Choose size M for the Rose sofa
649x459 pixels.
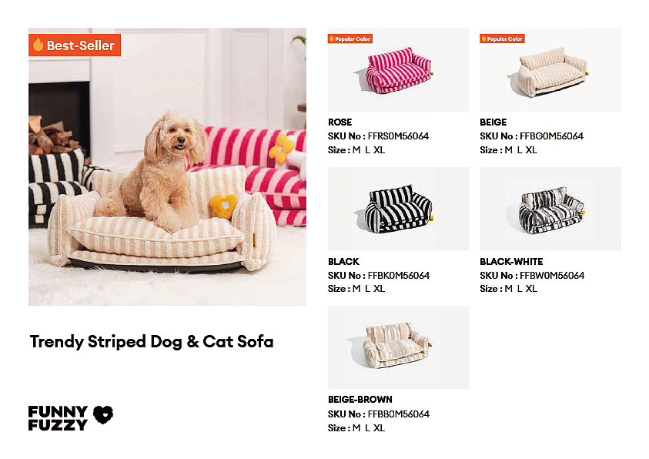(x=356, y=150)
